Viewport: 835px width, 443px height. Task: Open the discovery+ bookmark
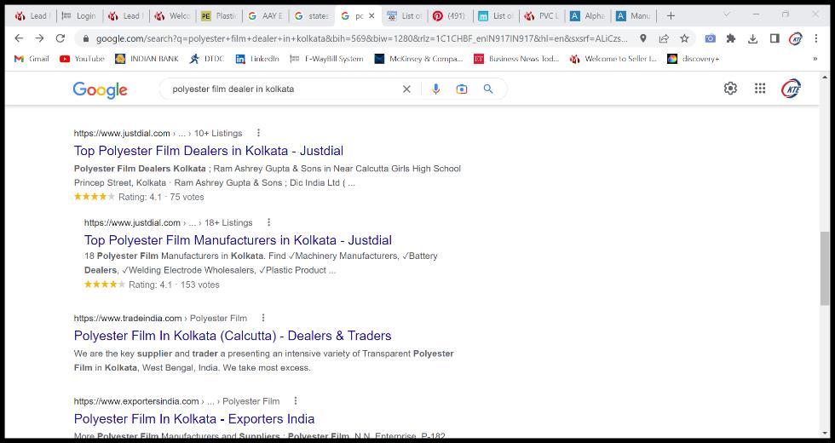coord(694,59)
